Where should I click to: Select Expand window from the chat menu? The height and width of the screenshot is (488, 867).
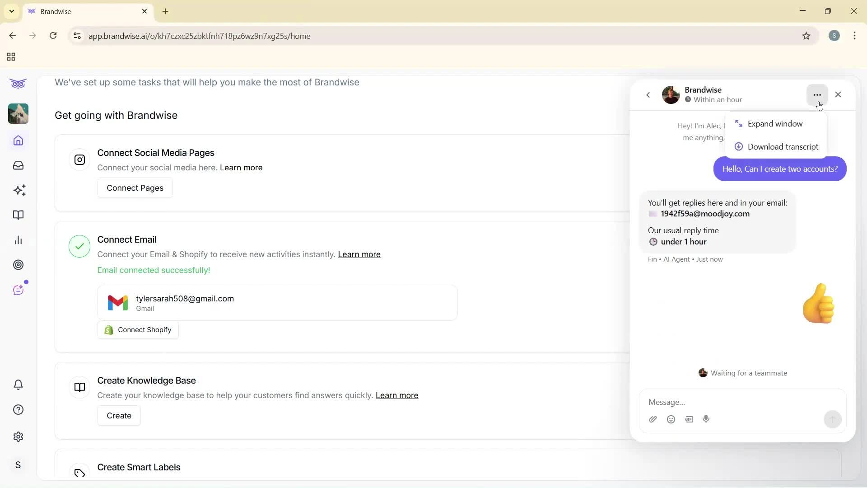pyautogui.click(x=776, y=123)
